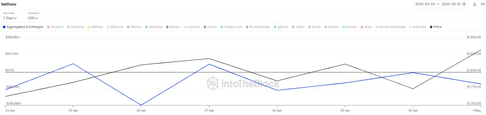Expand the 7 Days time frame dropdown
The image size is (486, 115).
(10, 18)
